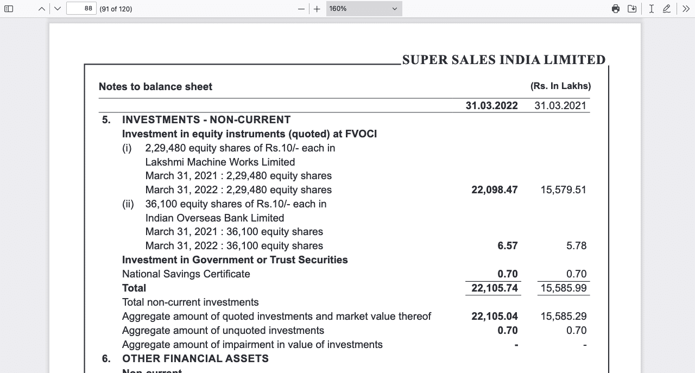
Task: Click "Aggregate amount of quoted investments" line
Action: click(276, 317)
